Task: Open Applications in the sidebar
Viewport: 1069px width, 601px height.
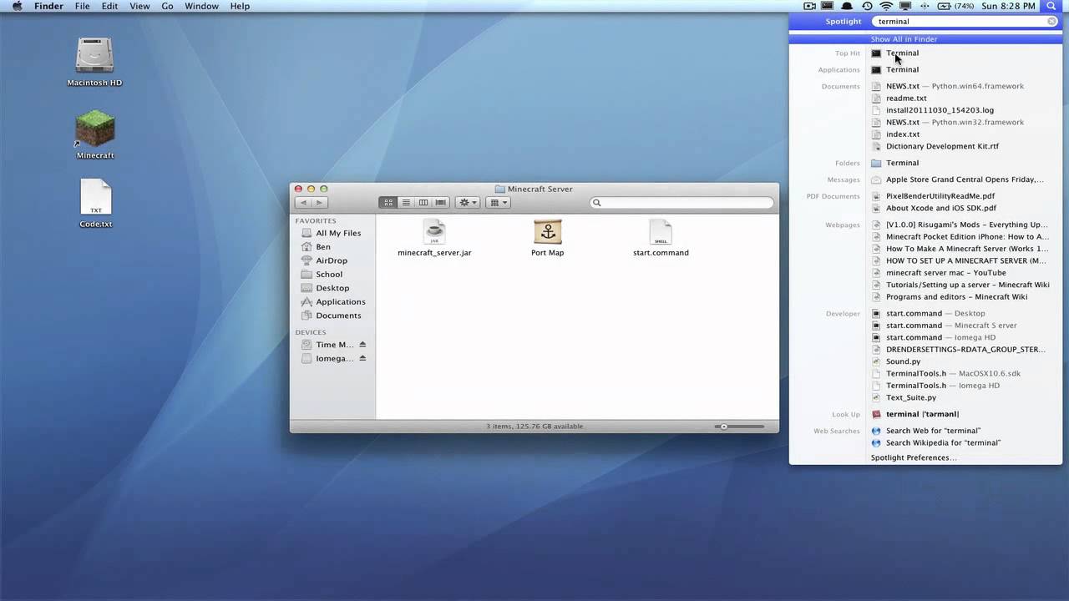Action: point(340,302)
